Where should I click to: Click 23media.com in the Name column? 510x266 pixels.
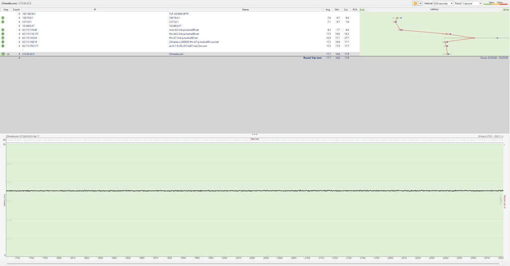tap(176, 54)
